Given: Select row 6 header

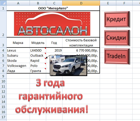Looking at the screenshot, I should [3, 60].
